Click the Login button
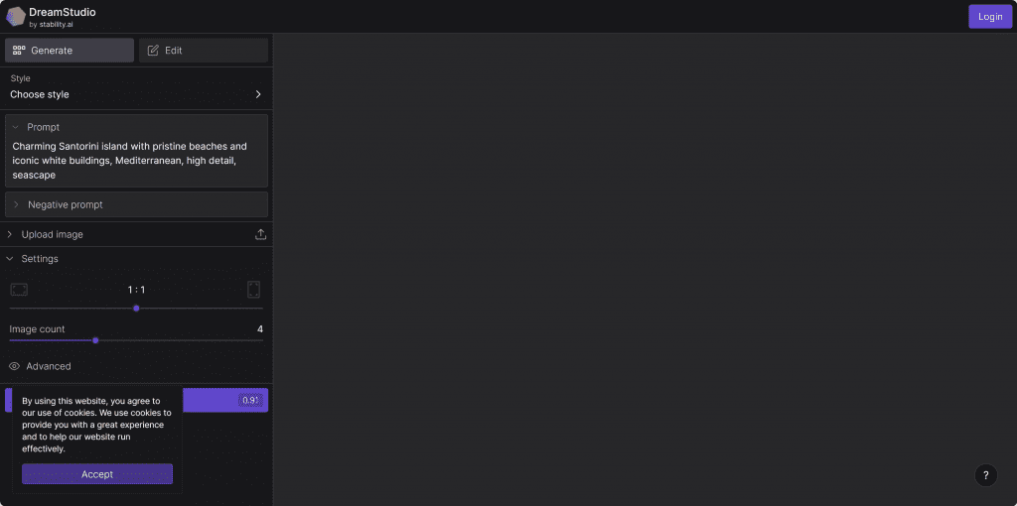 (x=989, y=17)
